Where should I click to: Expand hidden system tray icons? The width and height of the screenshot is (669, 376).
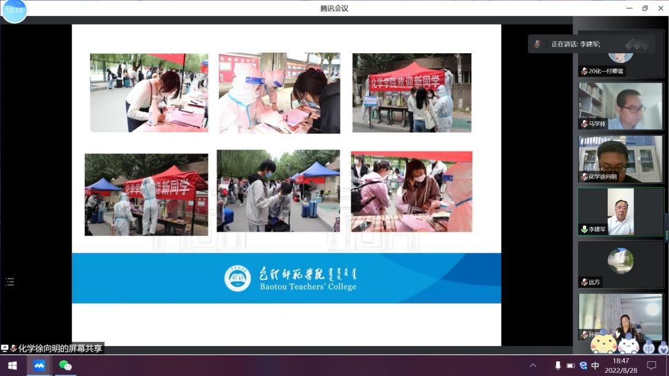point(533,366)
